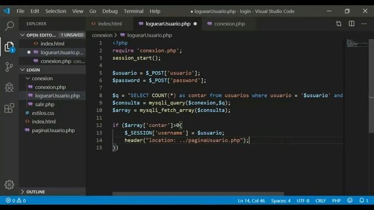The image size is (374, 210).
Task: Switch to the conexion.php tab
Action: 229,24
